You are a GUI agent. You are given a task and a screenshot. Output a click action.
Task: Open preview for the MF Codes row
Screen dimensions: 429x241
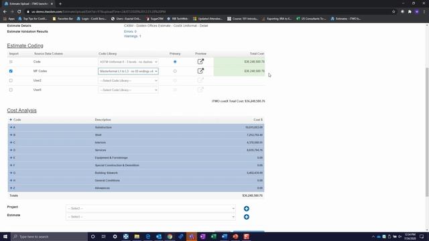200,71
